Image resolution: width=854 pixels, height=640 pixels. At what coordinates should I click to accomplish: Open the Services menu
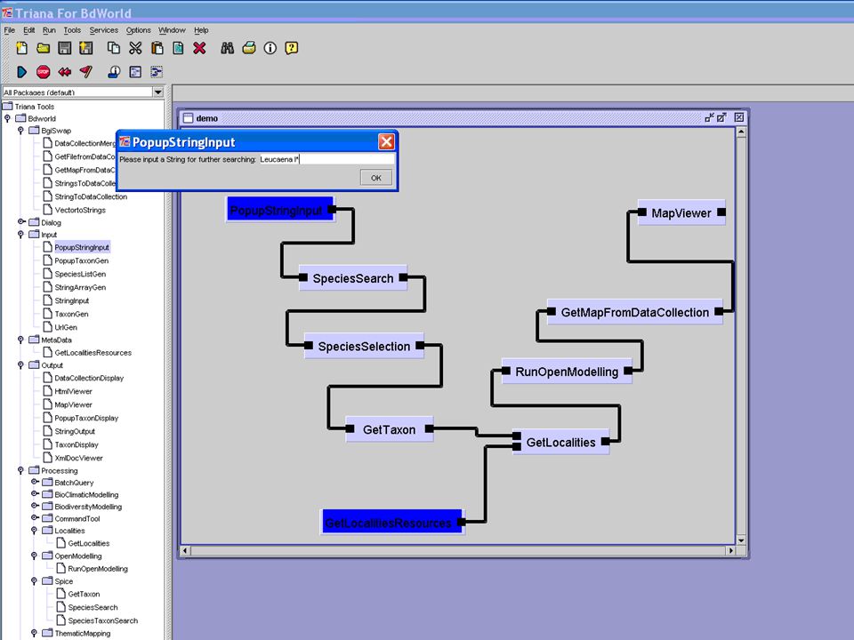click(x=103, y=30)
